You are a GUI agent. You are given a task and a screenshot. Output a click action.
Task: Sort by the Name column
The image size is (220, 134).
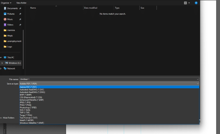tap(33, 8)
